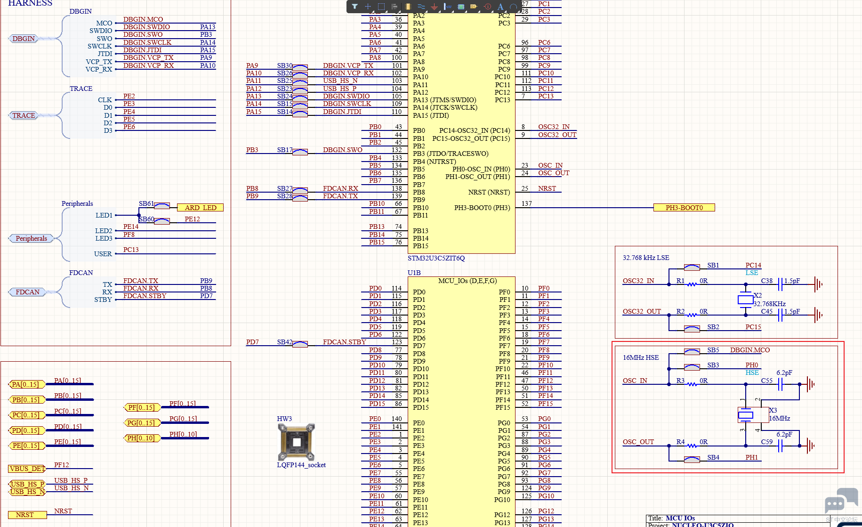The image size is (862, 527).
Task: Select resistor R3 0R symbol
Action: click(692, 384)
